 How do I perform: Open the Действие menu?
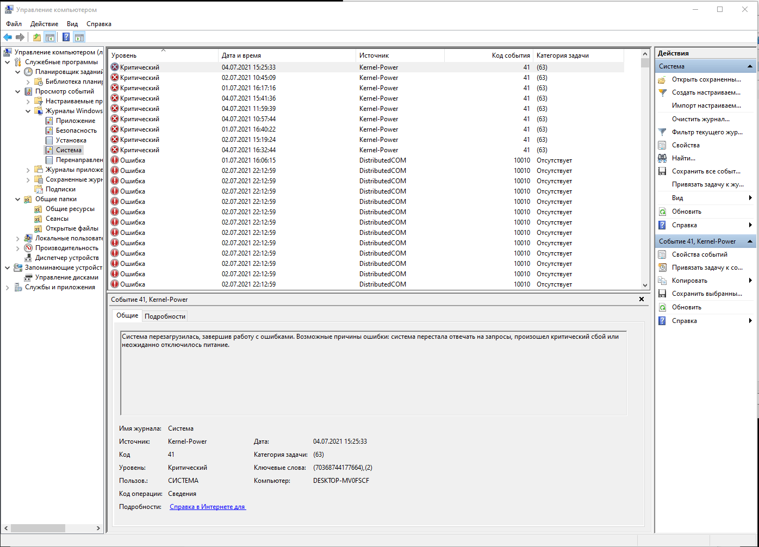point(45,24)
